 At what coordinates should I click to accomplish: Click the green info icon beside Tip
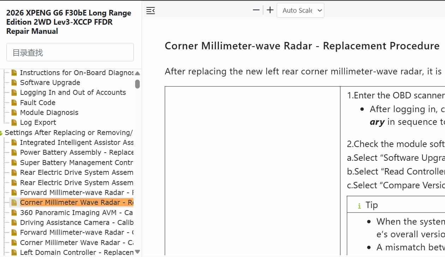click(359, 206)
